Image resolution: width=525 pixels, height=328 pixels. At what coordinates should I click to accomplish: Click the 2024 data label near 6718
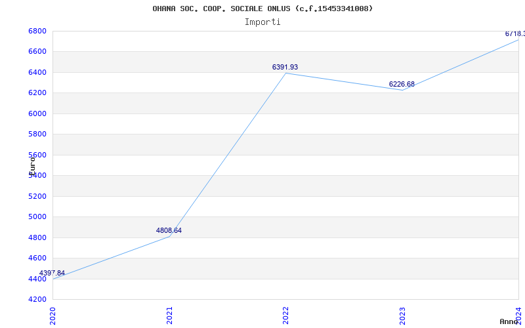pos(515,34)
